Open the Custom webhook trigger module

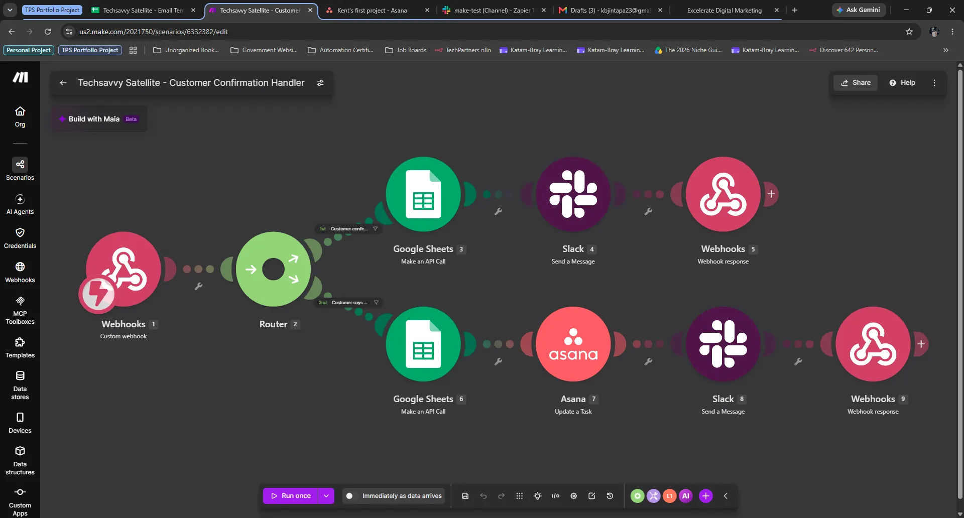pos(124,269)
